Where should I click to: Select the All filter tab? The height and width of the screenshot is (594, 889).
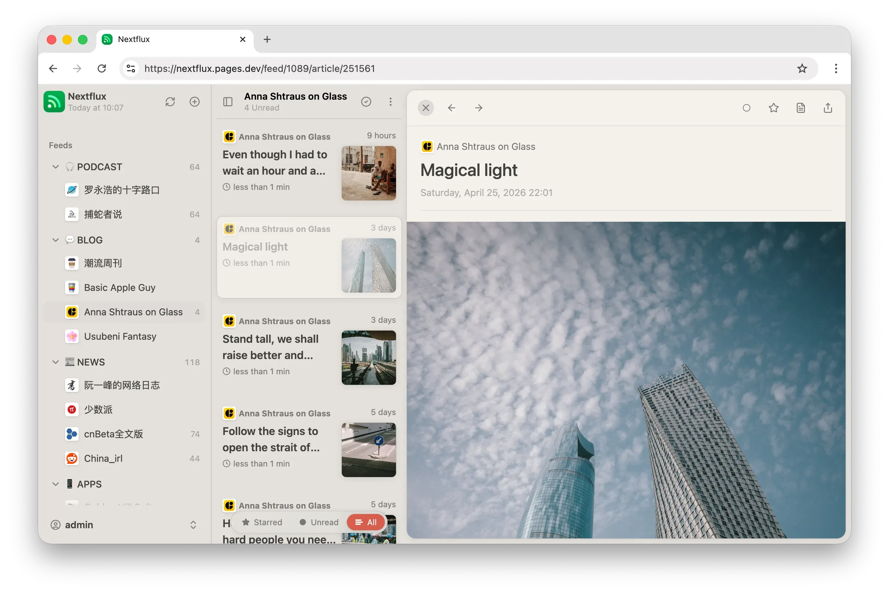tap(366, 522)
